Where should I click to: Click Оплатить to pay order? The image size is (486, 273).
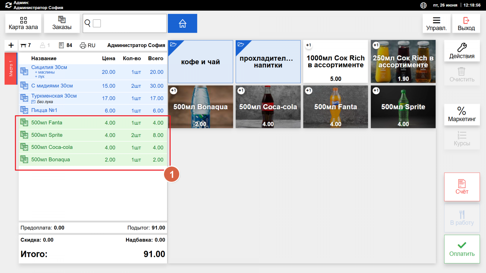(462, 249)
